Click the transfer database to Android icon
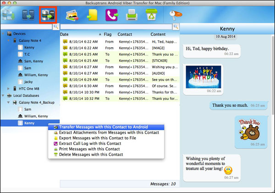 (x=48, y=15)
